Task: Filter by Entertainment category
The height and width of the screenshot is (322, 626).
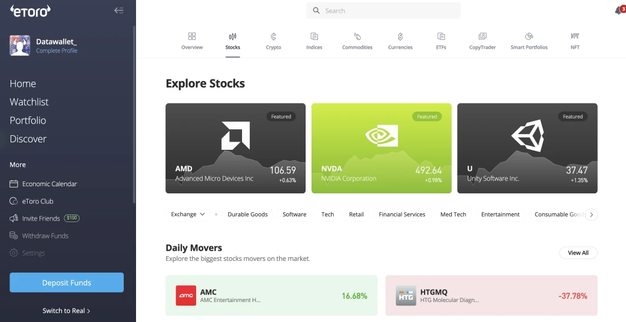Action: point(500,214)
